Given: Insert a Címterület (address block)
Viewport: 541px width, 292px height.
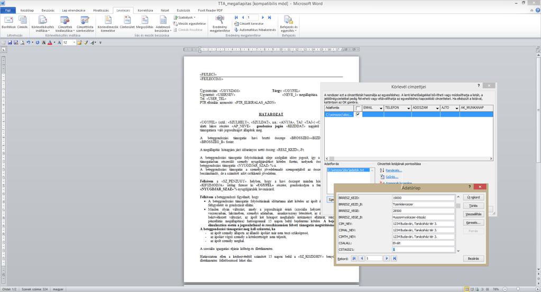Looking at the screenshot, I should (127, 22).
